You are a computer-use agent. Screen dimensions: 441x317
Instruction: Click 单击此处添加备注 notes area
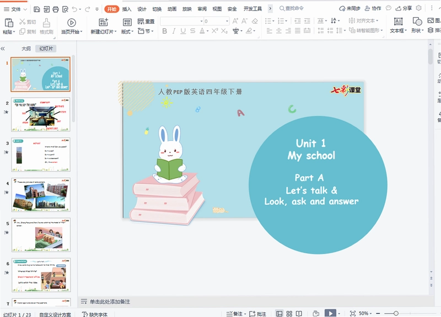110,302
